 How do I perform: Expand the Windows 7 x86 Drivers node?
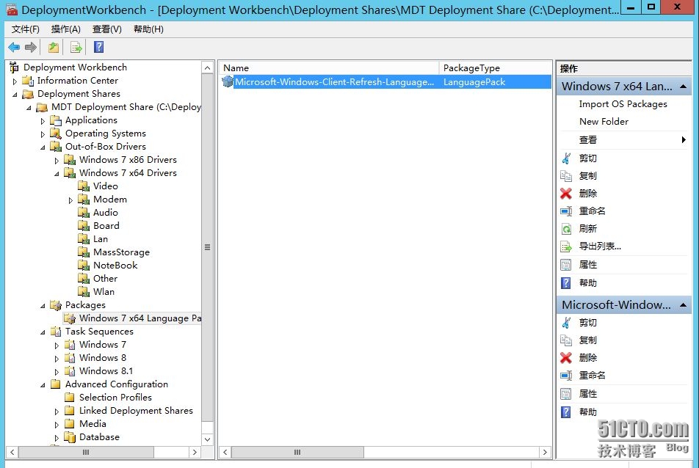[x=57, y=161]
